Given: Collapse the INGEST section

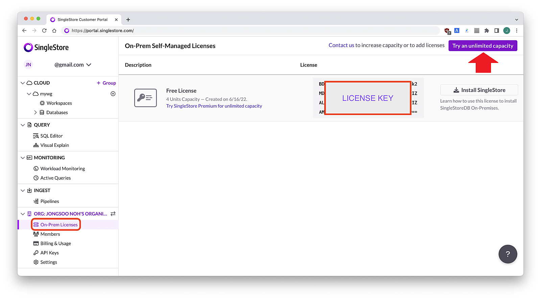Looking at the screenshot, I should tap(23, 190).
